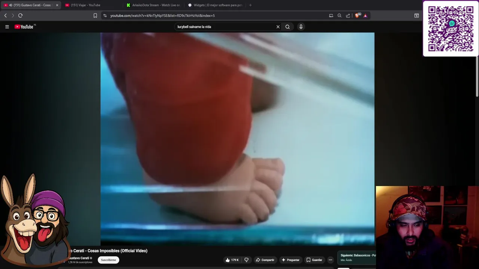
Task: Click the Brave Rewards triangle icon
Action: pyautogui.click(x=365, y=16)
